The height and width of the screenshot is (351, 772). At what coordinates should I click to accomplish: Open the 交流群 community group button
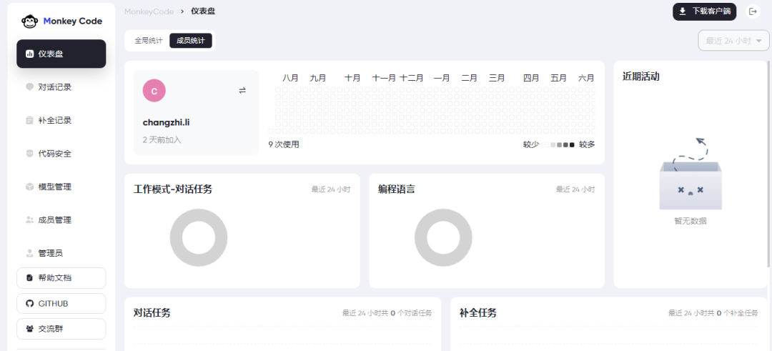click(x=61, y=329)
